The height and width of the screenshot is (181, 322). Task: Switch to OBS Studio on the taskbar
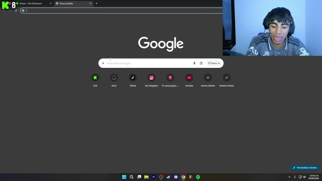click(x=161, y=177)
